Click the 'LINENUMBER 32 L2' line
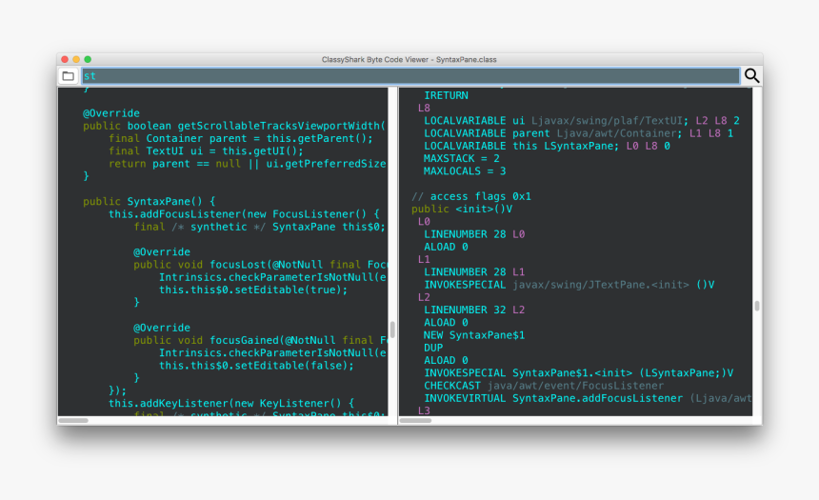The image size is (819, 500). tap(474, 310)
